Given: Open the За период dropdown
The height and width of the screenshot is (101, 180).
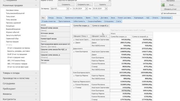Looking at the screenshot, I should (x=68, y=9).
